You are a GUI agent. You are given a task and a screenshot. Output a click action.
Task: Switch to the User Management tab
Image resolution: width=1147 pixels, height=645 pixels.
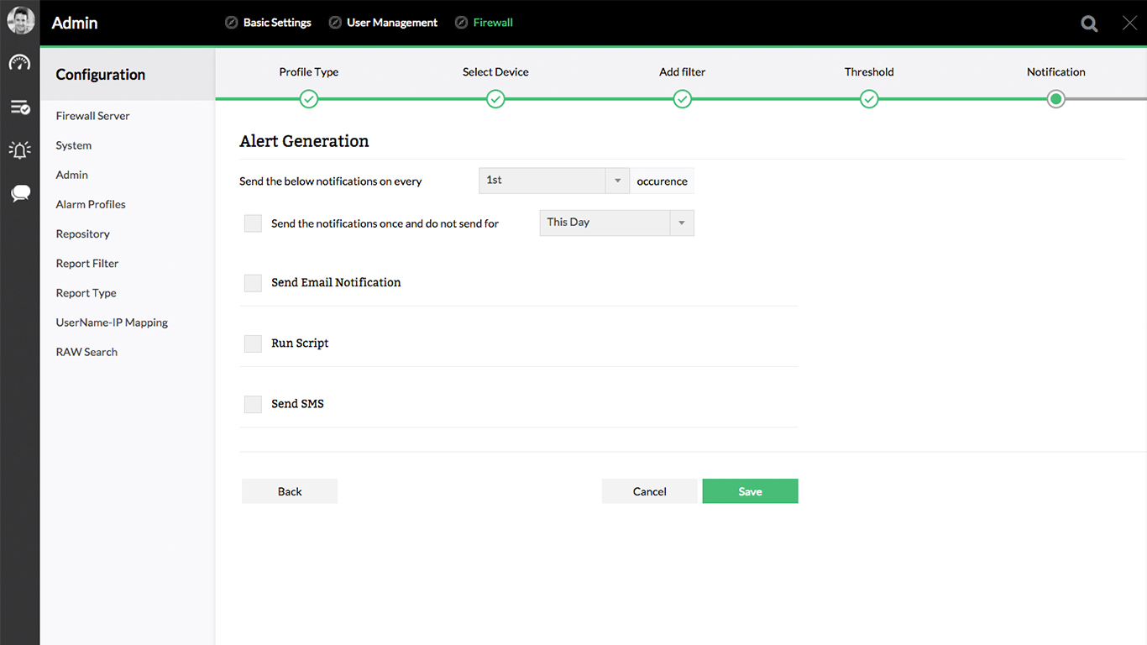pos(391,23)
